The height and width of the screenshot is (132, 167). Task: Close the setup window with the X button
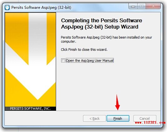click(153, 6)
